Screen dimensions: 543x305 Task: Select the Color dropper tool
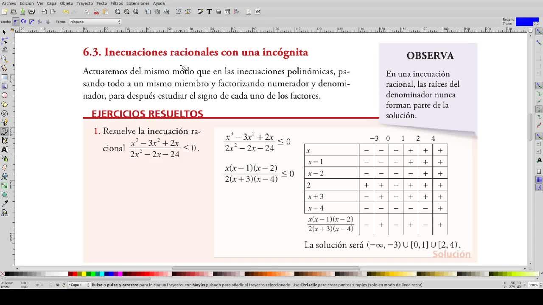tap(4, 204)
